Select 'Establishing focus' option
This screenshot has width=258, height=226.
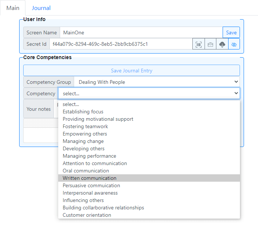(149, 112)
